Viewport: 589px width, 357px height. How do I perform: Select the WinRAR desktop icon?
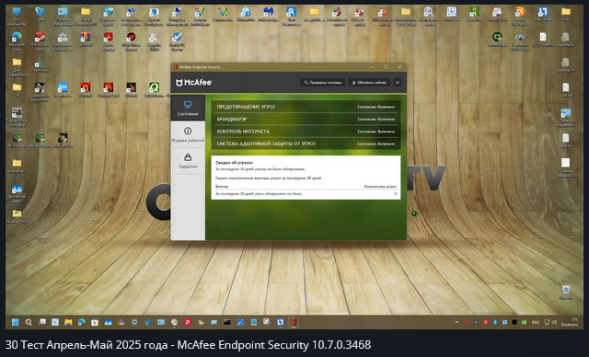click(x=86, y=40)
